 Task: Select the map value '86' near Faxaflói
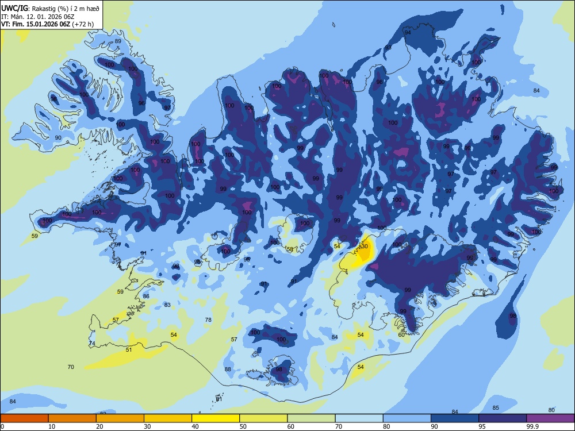146,296
